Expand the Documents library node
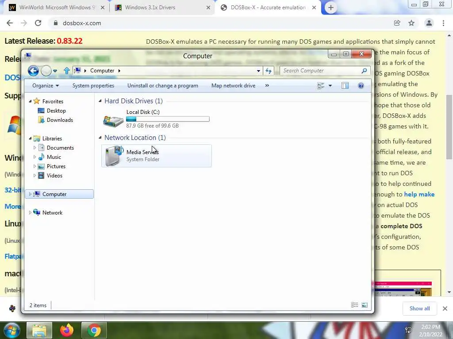The width and height of the screenshot is (453, 339). point(35,147)
